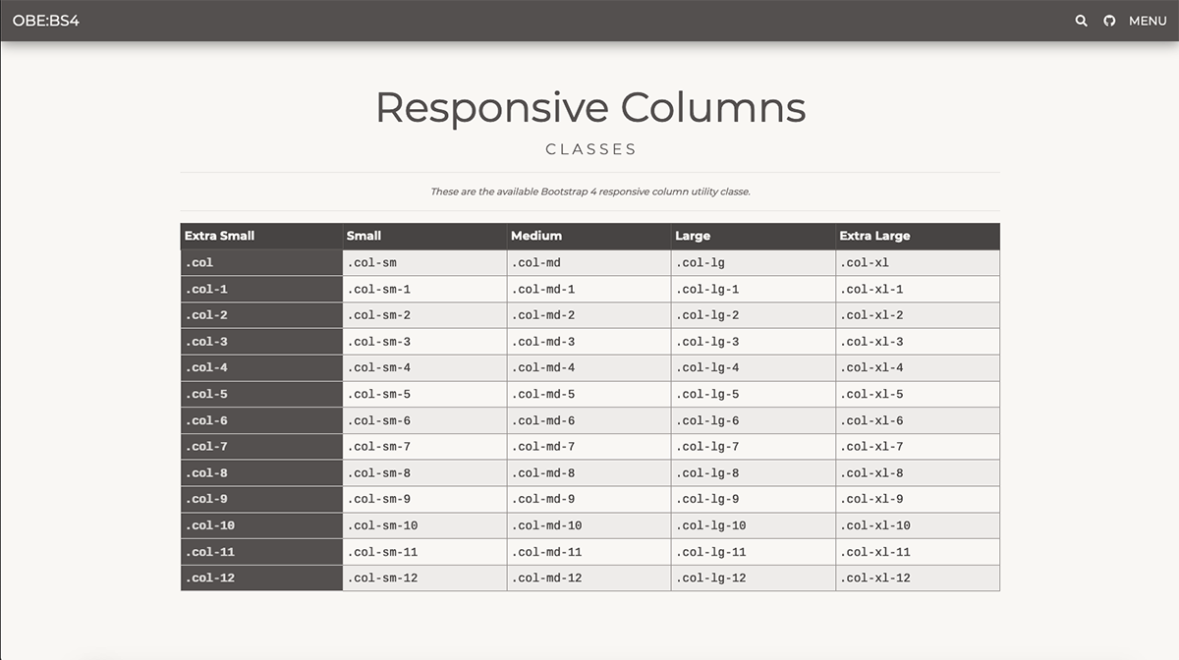The width and height of the screenshot is (1179, 660).
Task: Click the .col-sm-5 cell
Action: [424, 394]
